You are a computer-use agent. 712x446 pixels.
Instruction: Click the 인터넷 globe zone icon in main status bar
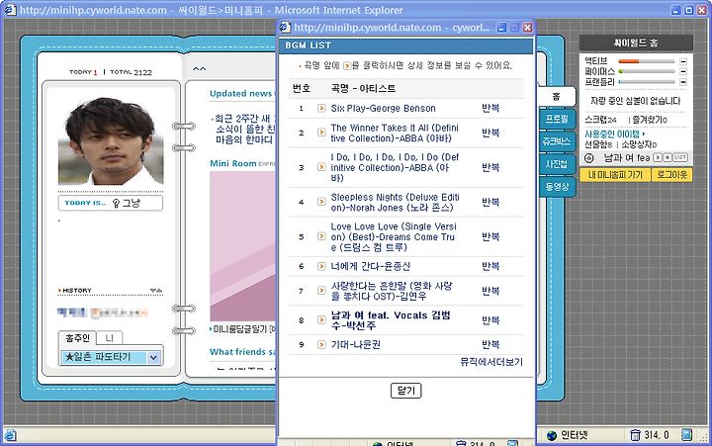tap(552, 435)
